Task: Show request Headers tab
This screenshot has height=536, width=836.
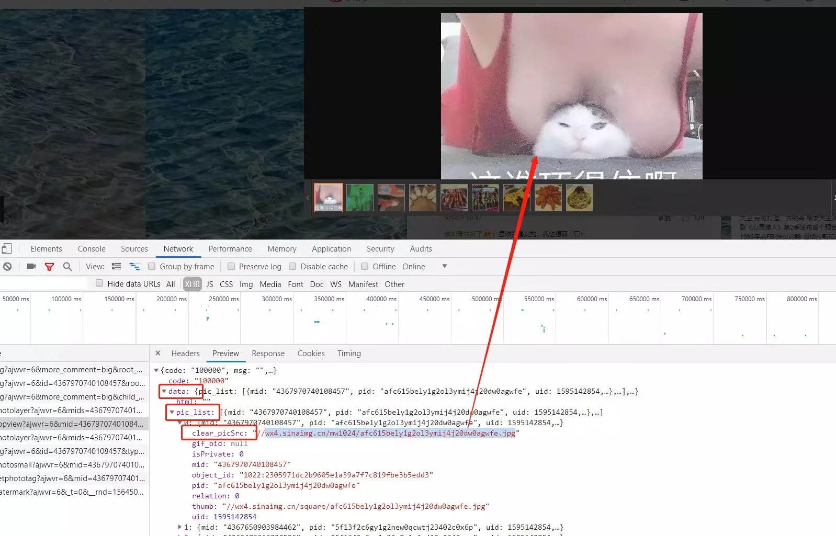Action: tap(186, 353)
